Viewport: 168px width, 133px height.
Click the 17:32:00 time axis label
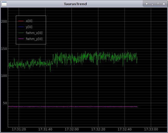(x=72, y=129)
